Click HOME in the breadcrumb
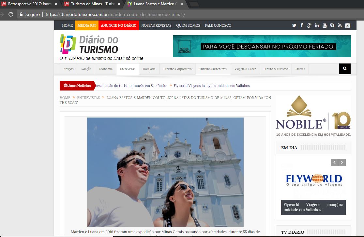 [65, 98]
